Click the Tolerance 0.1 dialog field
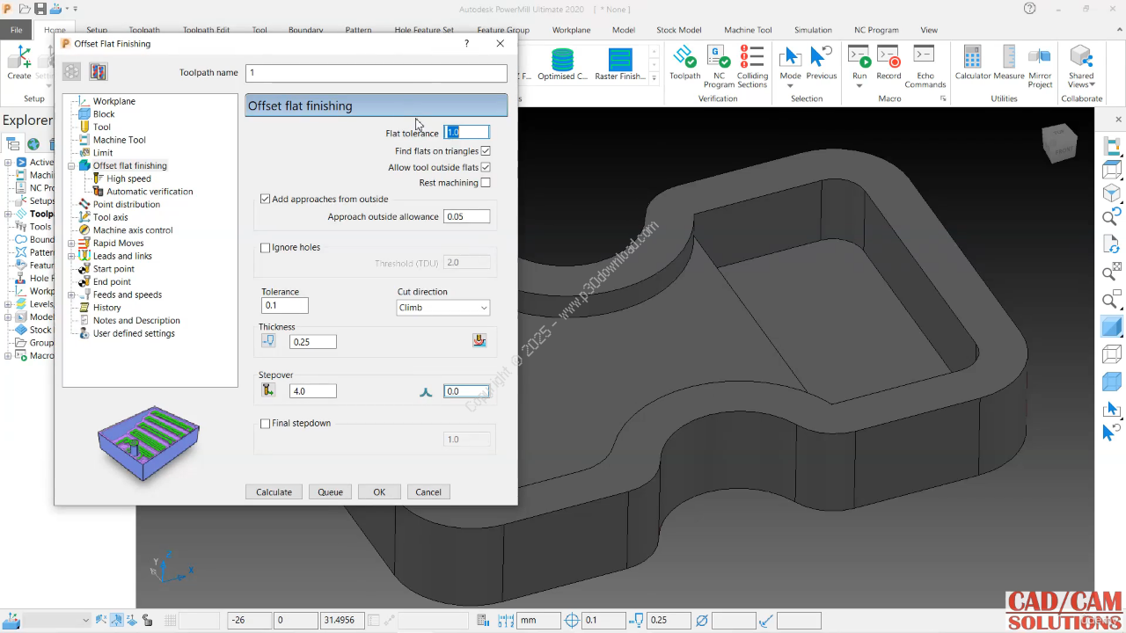The image size is (1126, 633). pyautogui.click(x=285, y=306)
